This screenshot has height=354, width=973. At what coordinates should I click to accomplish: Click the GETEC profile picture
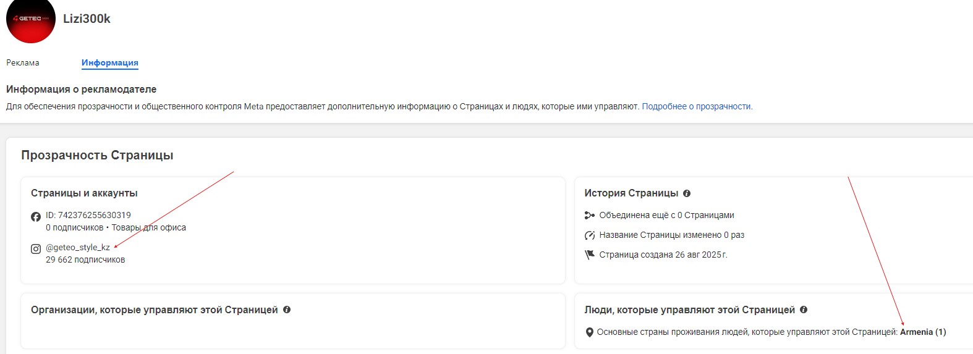tap(31, 19)
